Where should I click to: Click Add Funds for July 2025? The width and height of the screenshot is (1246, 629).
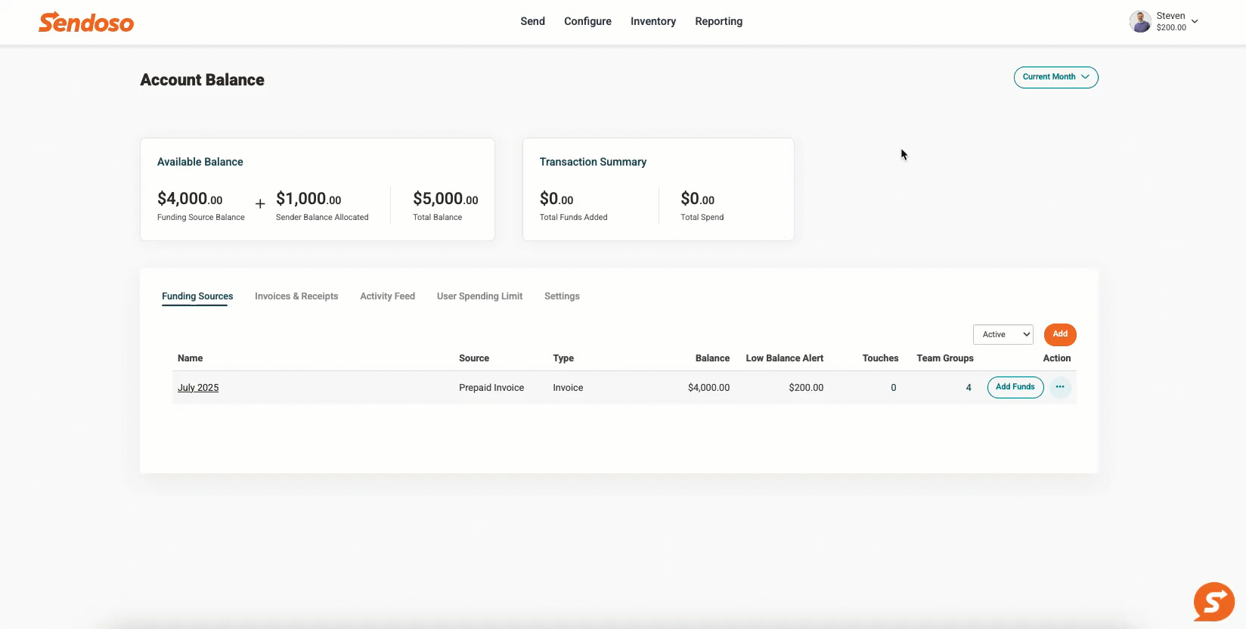(1015, 387)
